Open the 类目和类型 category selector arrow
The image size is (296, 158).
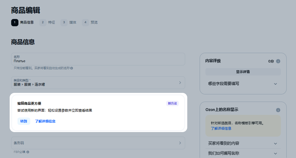point(180,83)
